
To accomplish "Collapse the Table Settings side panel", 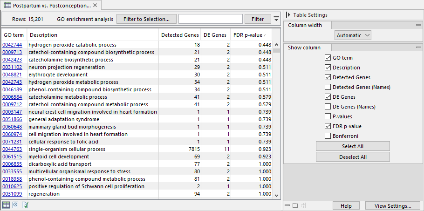I will [x=288, y=15].
